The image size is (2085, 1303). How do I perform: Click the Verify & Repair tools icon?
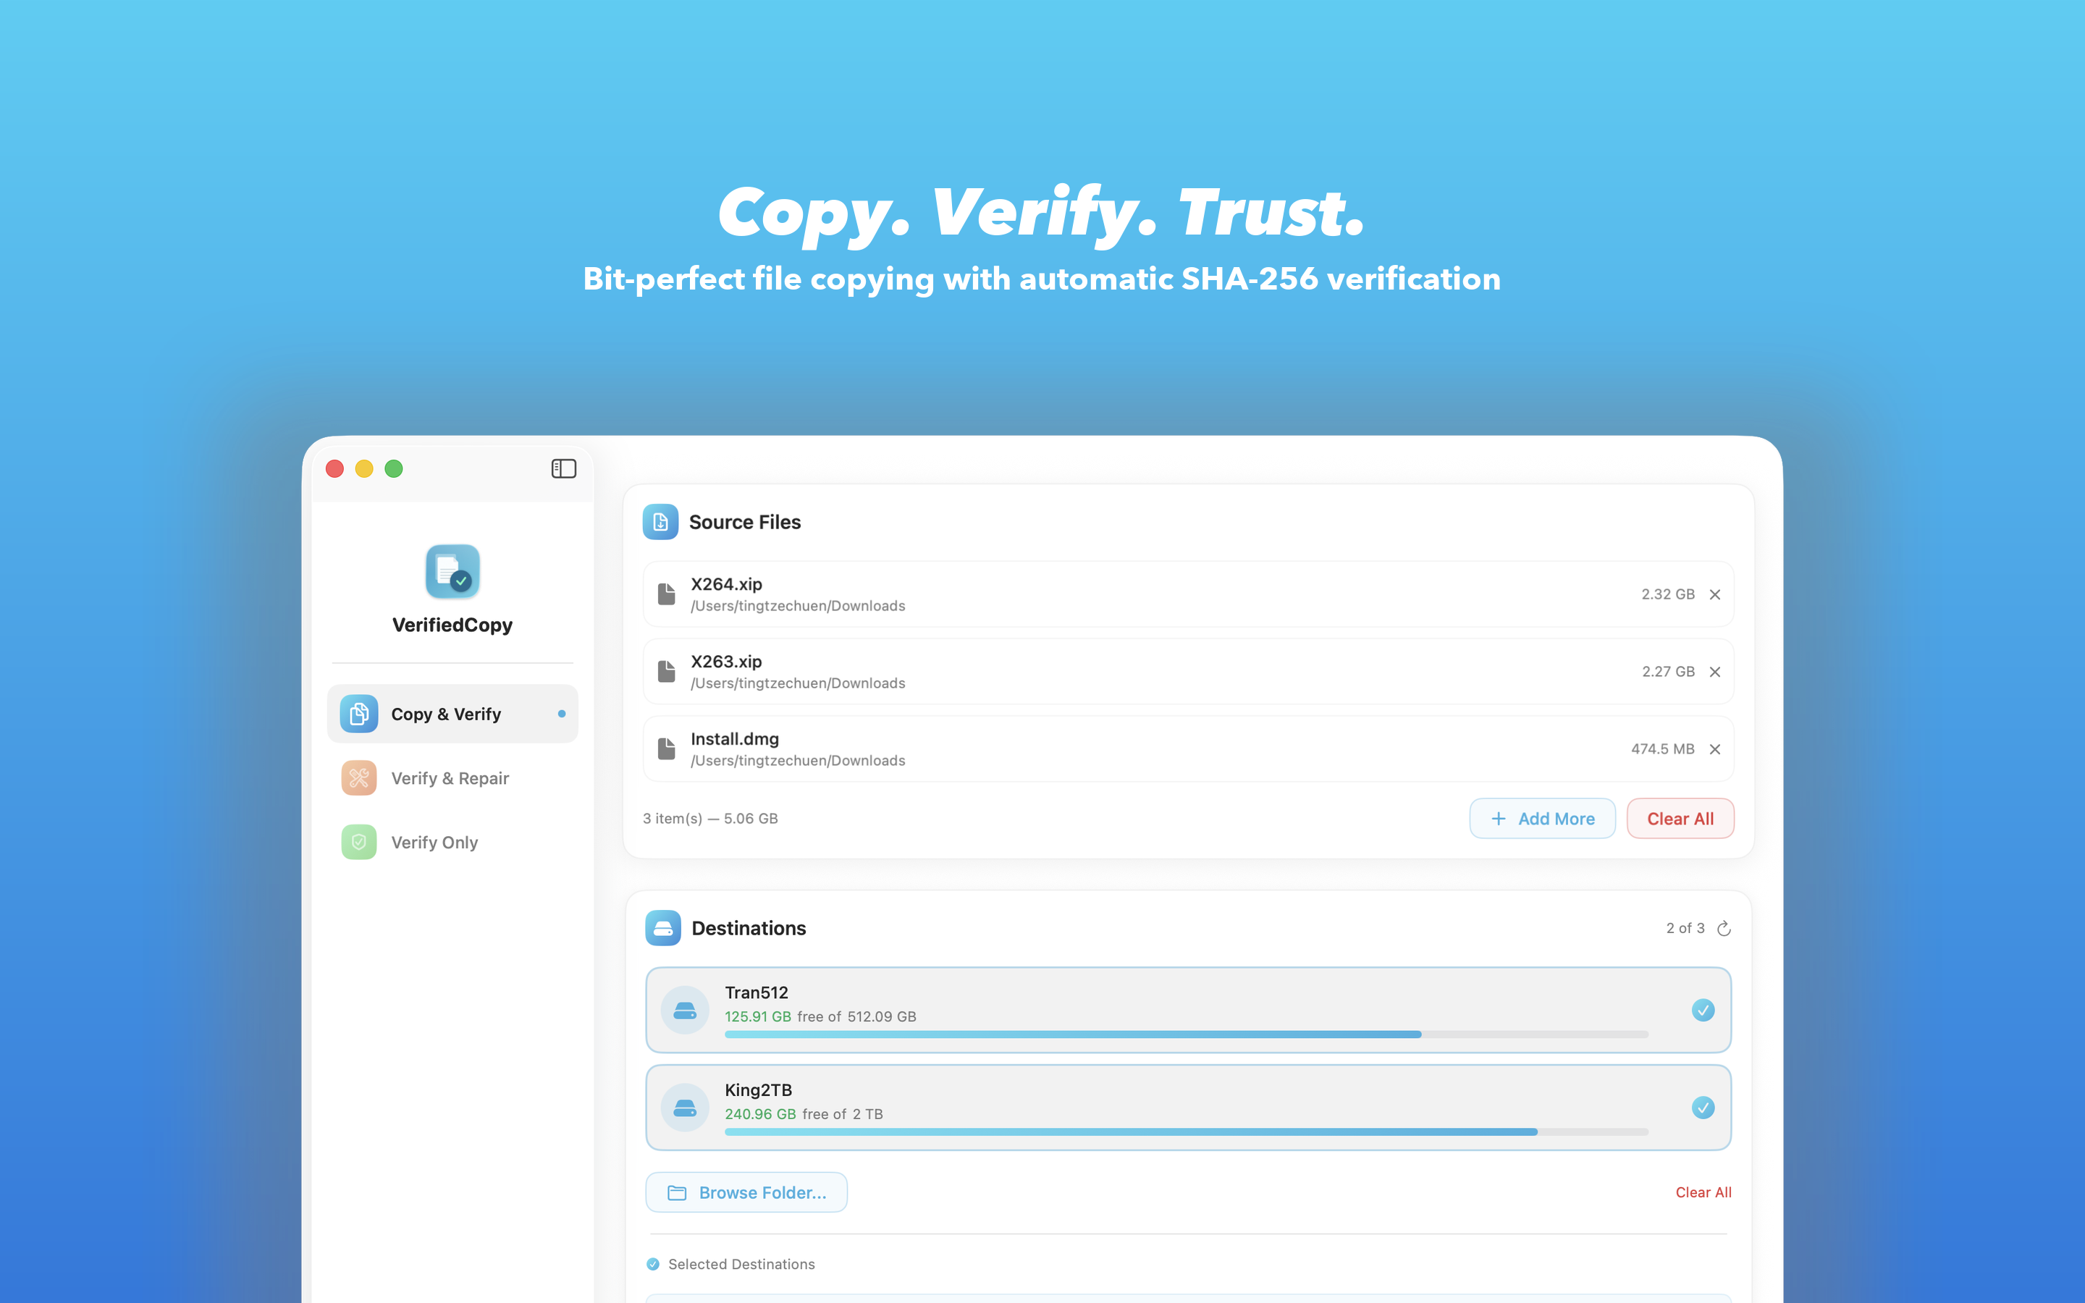point(358,777)
